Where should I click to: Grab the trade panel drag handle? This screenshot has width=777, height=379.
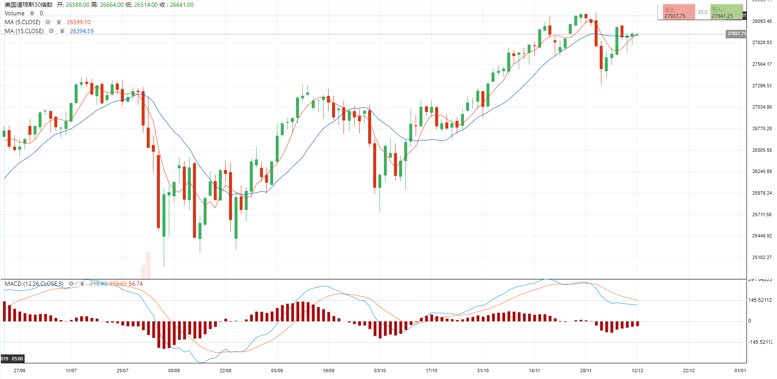(x=660, y=12)
